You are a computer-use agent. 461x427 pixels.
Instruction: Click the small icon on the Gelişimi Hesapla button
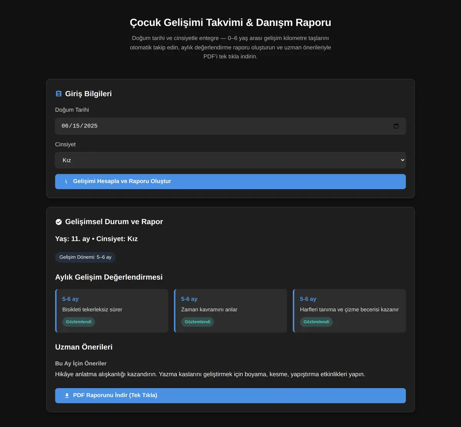tap(66, 181)
